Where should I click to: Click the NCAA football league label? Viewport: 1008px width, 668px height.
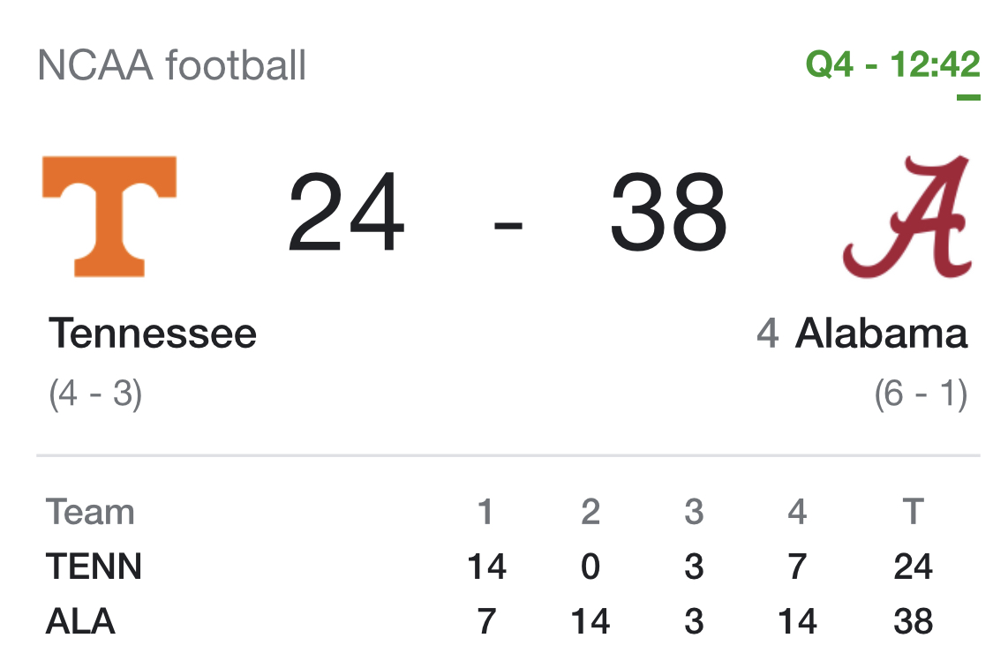172,66
